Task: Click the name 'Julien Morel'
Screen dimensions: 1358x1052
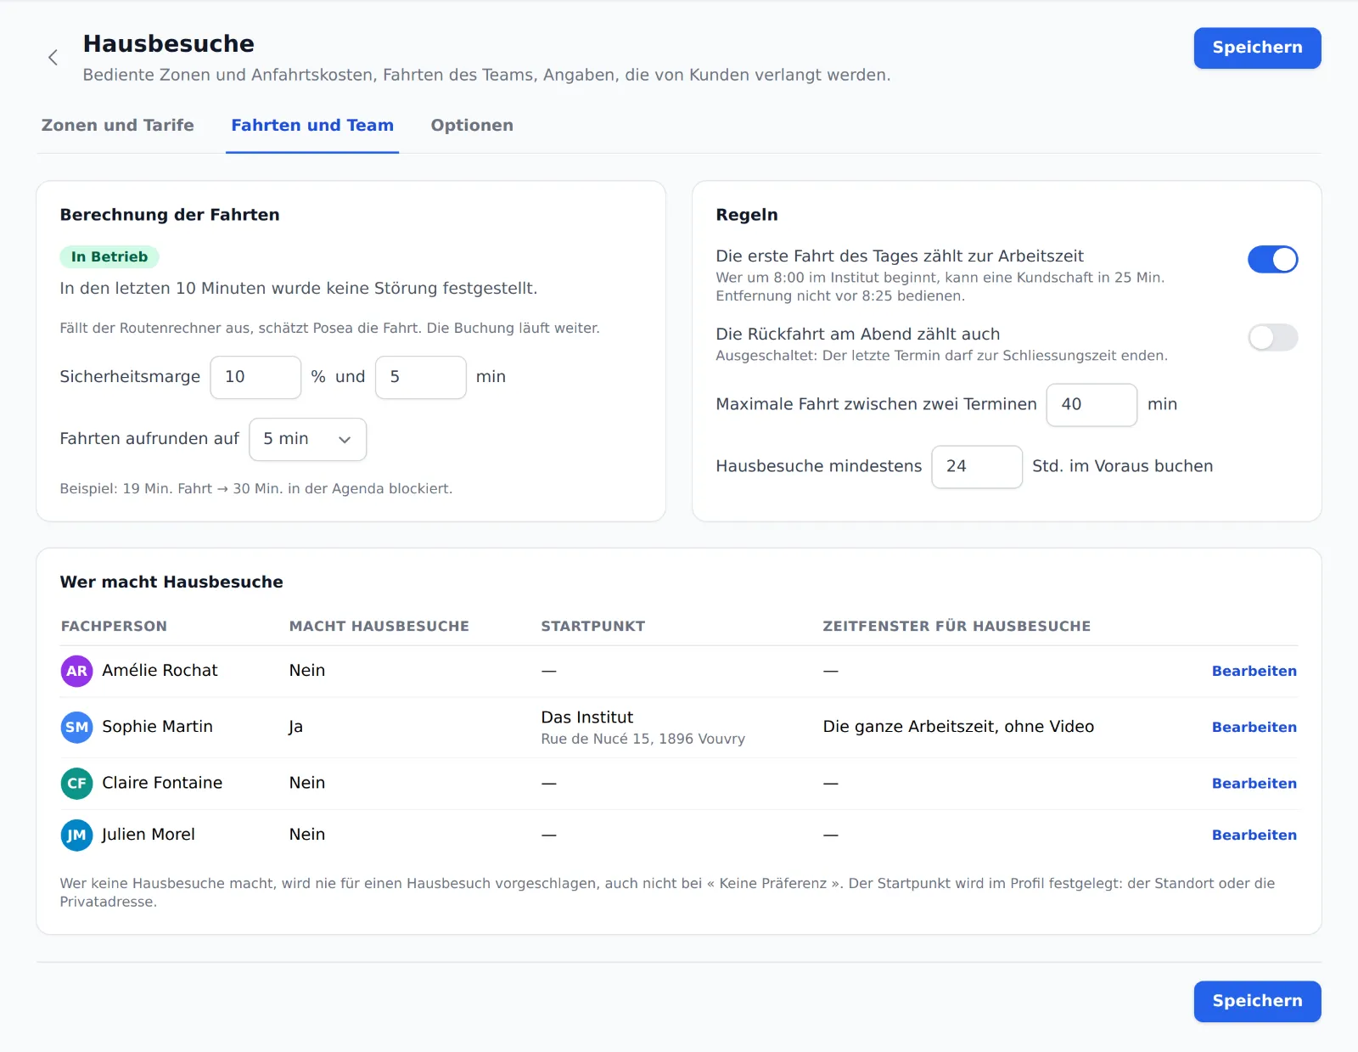Action: click(x=149, y=835)
